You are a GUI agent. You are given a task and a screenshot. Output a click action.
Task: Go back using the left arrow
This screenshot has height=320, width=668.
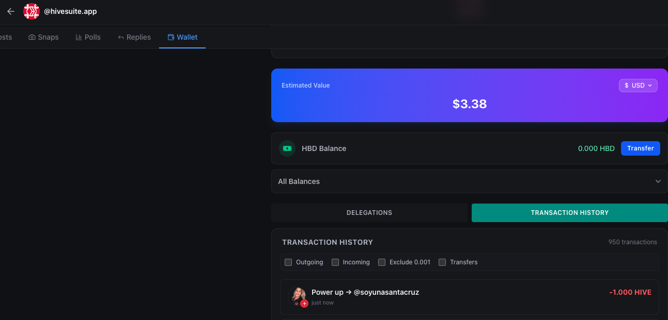pos(11,11)
